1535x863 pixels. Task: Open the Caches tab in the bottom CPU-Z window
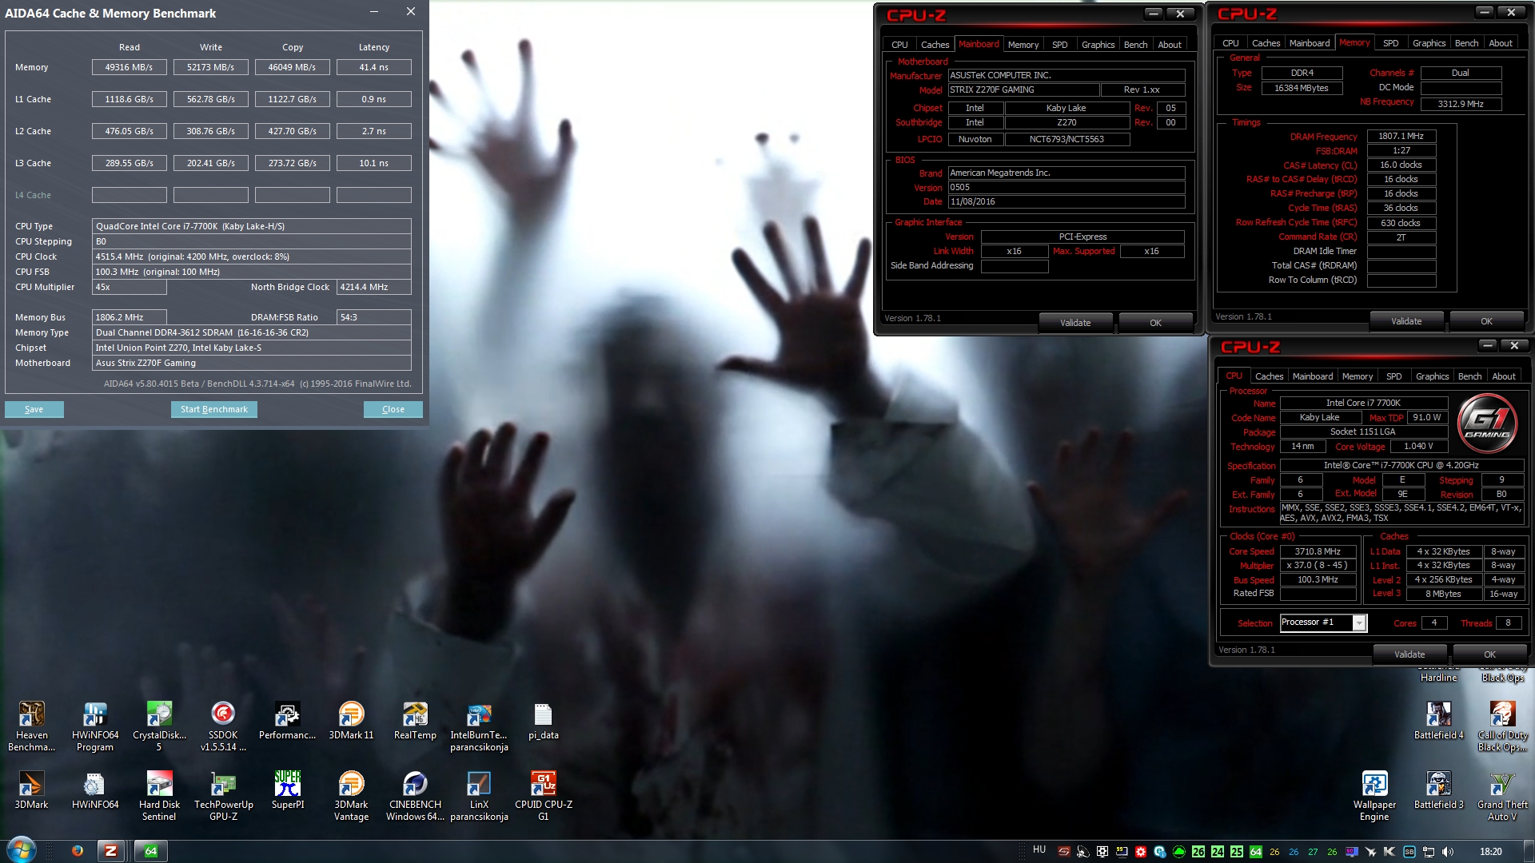tap(1269, 376)
